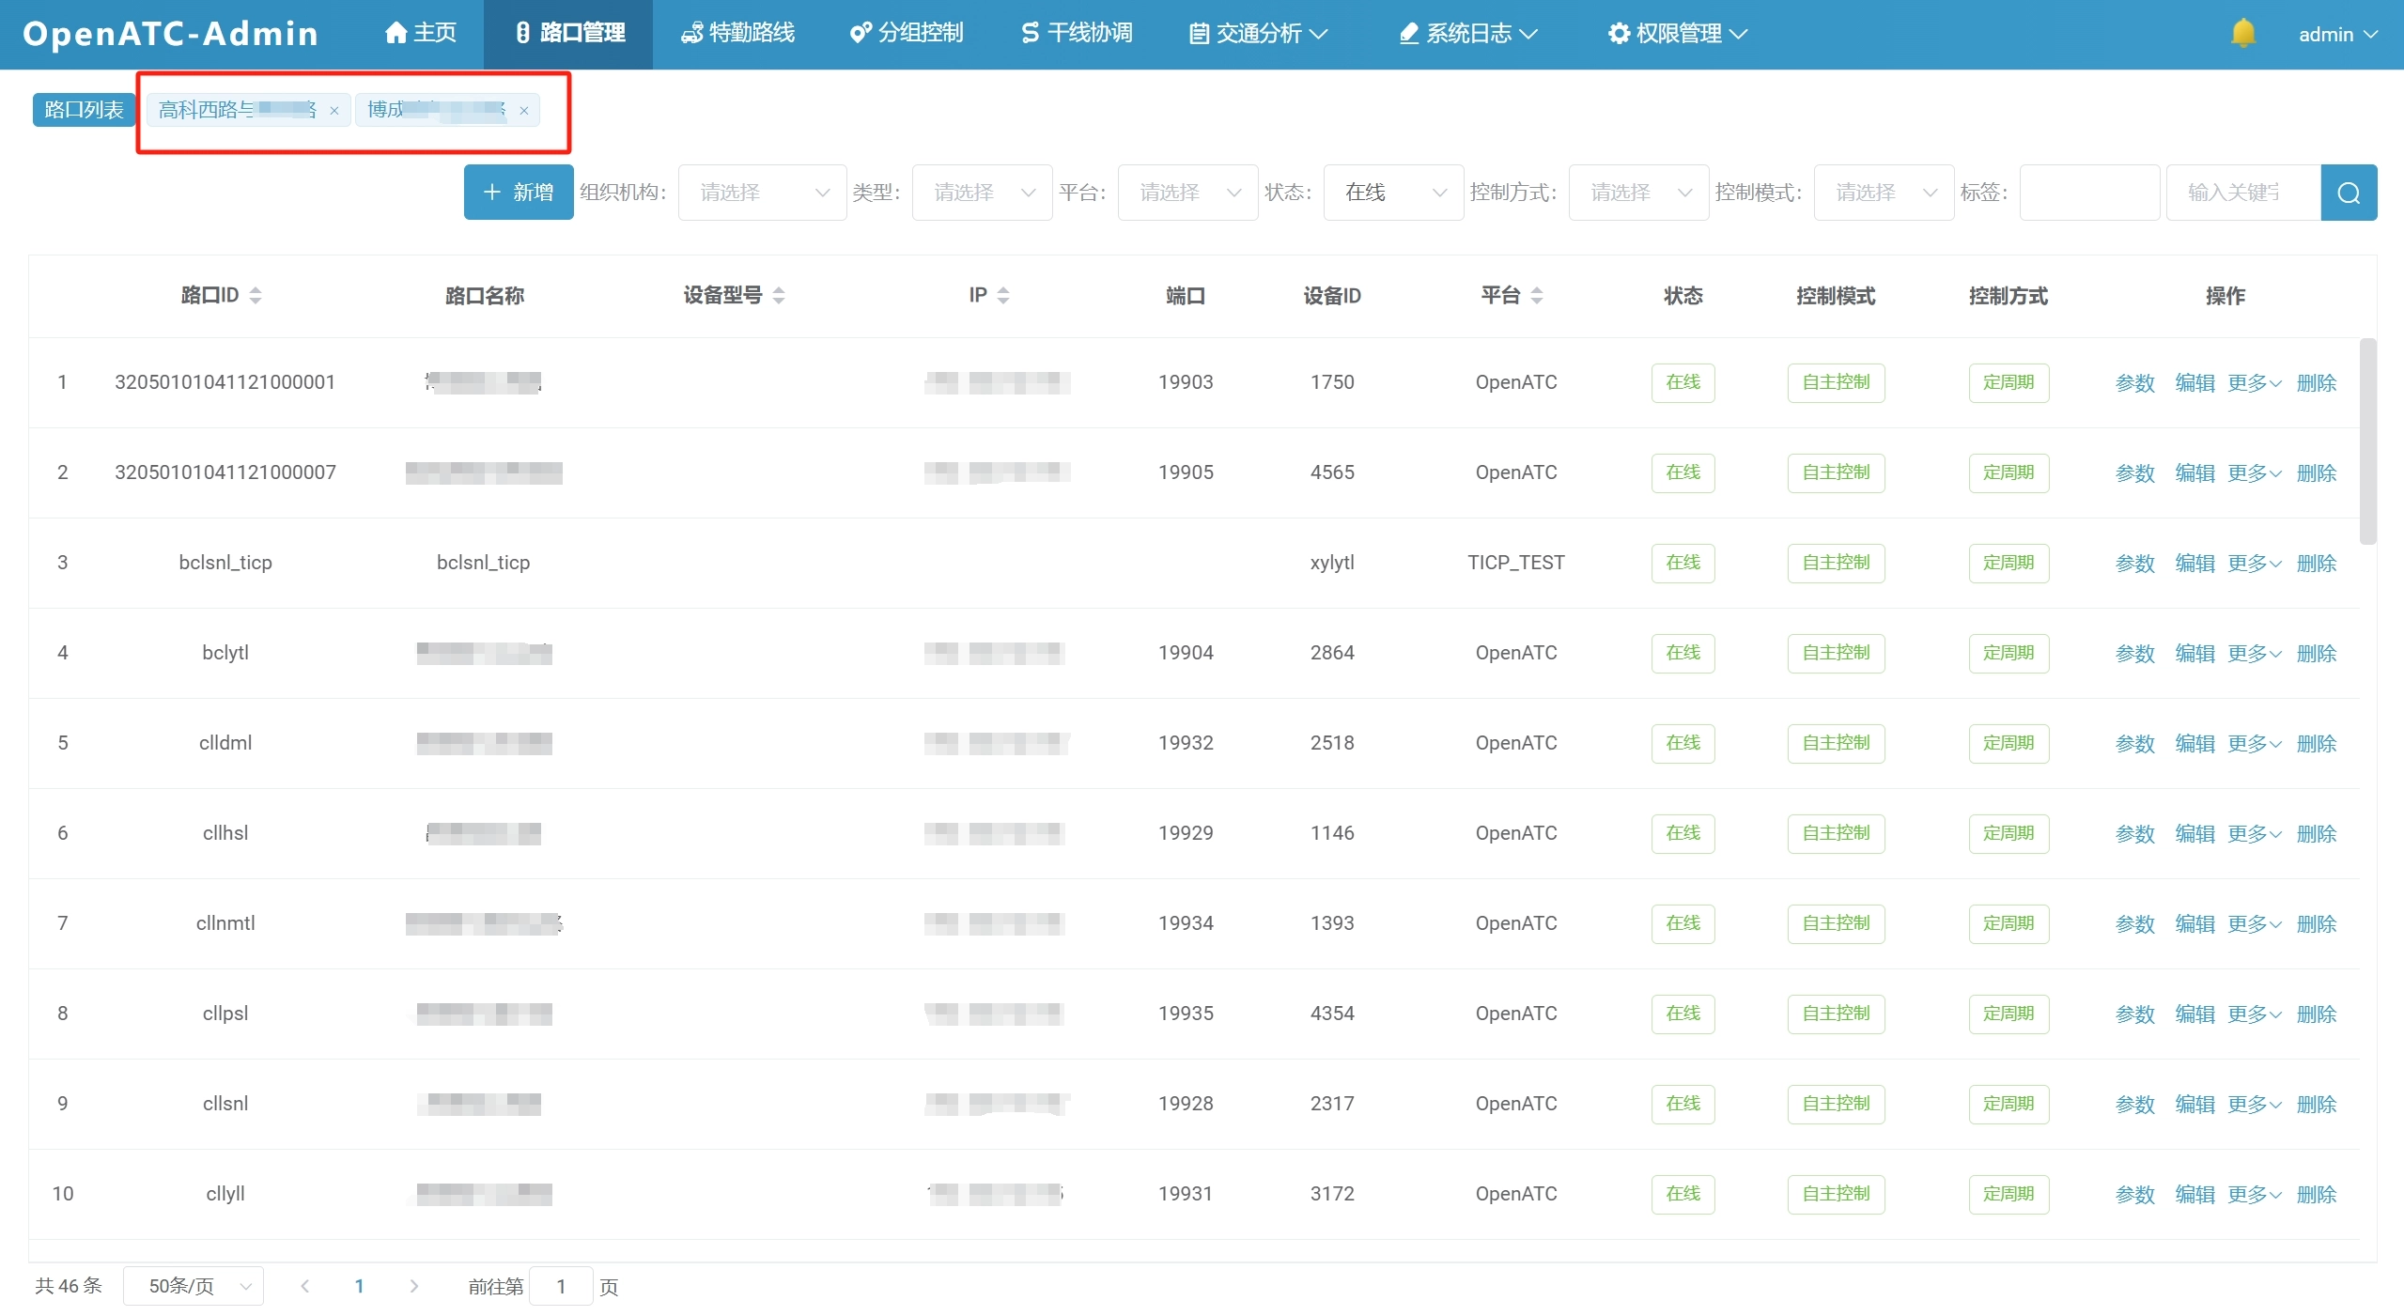Open the 50条/页 page size selector

click(194, 1286)
